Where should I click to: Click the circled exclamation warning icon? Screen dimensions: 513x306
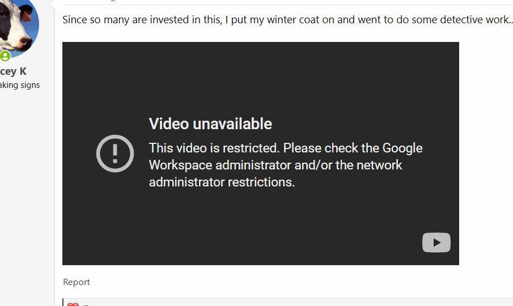115,154
